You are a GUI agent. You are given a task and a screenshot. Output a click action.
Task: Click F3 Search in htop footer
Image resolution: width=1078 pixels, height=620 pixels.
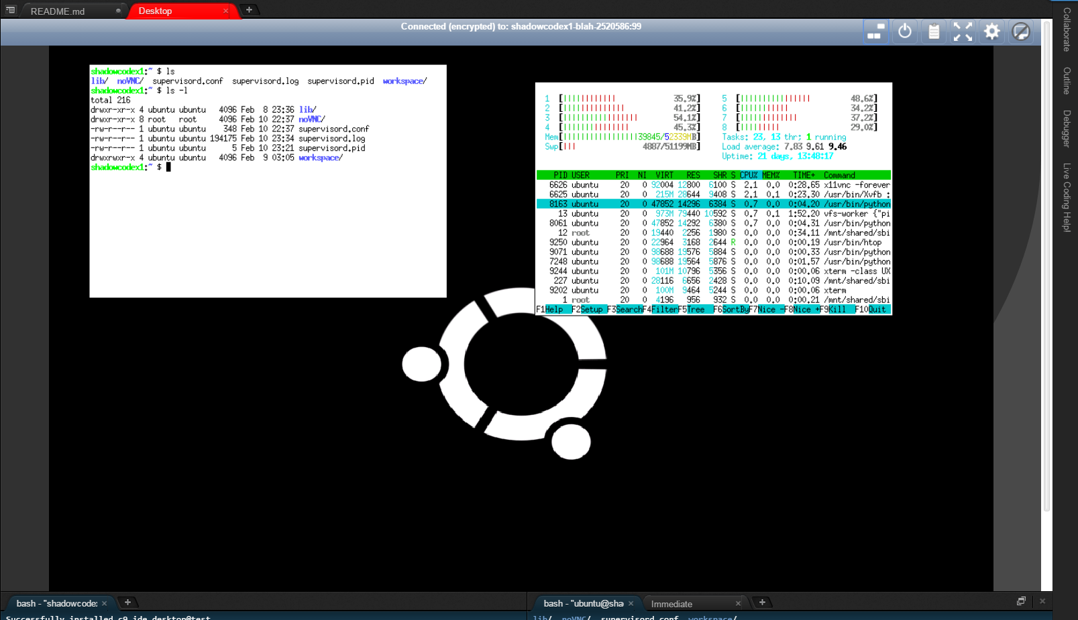tap(625, 310)
